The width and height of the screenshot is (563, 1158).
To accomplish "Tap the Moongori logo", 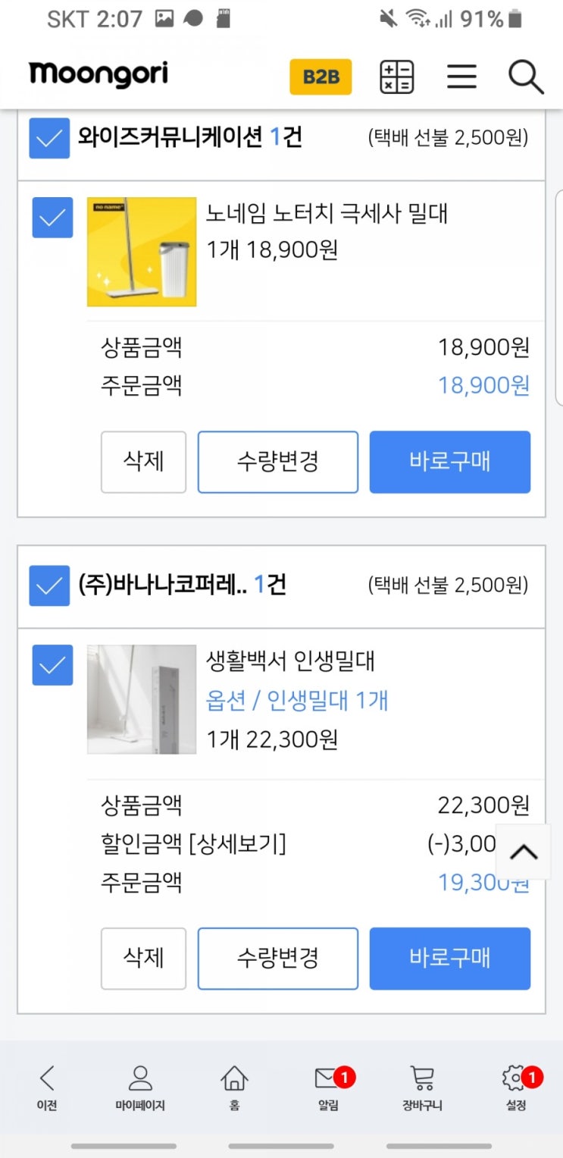I will coord(99,74).
